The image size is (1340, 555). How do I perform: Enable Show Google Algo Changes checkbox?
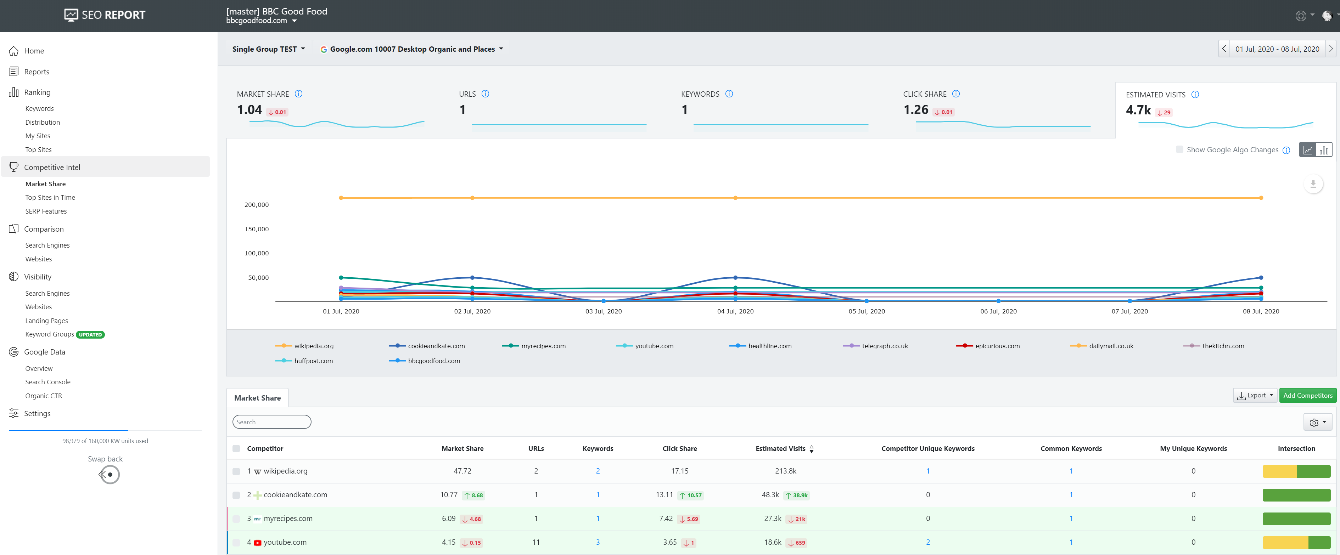pyautogui.click(x=1180, y=150)
